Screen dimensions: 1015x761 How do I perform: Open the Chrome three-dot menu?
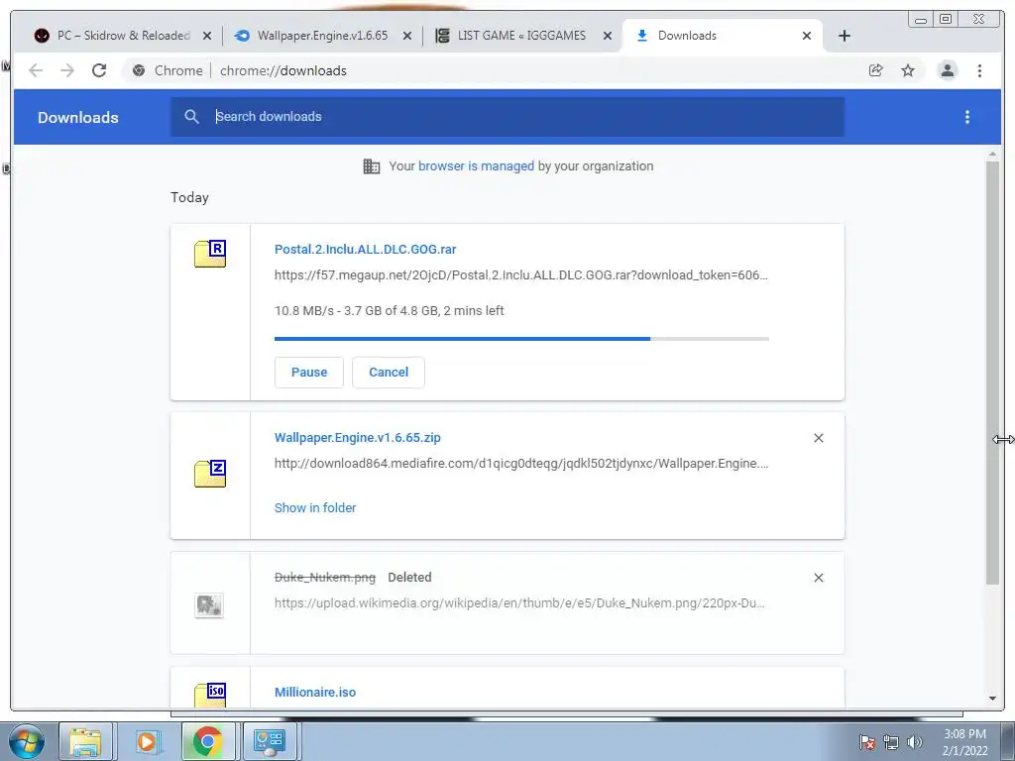coord(979,70)
